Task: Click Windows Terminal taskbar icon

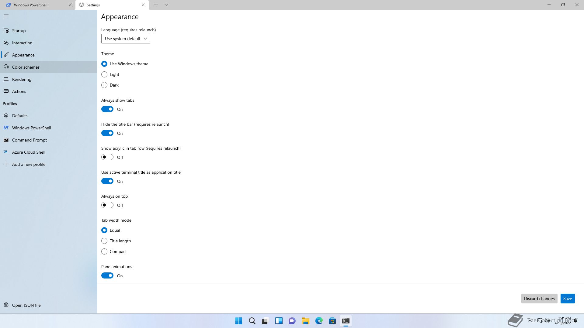Action: point(346,321)
